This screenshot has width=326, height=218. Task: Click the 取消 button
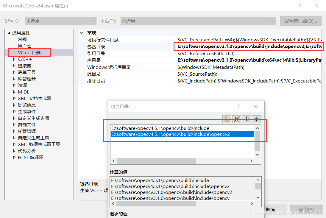tap(275, 209)
